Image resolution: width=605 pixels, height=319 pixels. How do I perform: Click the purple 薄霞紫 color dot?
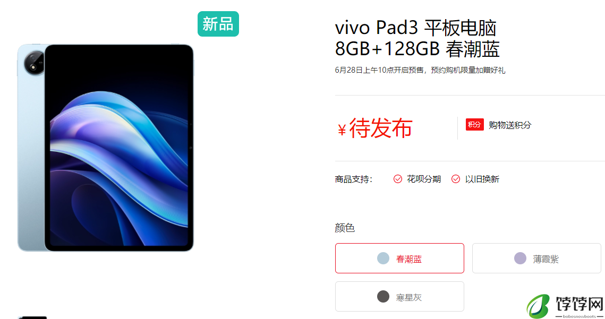[520, 258]
